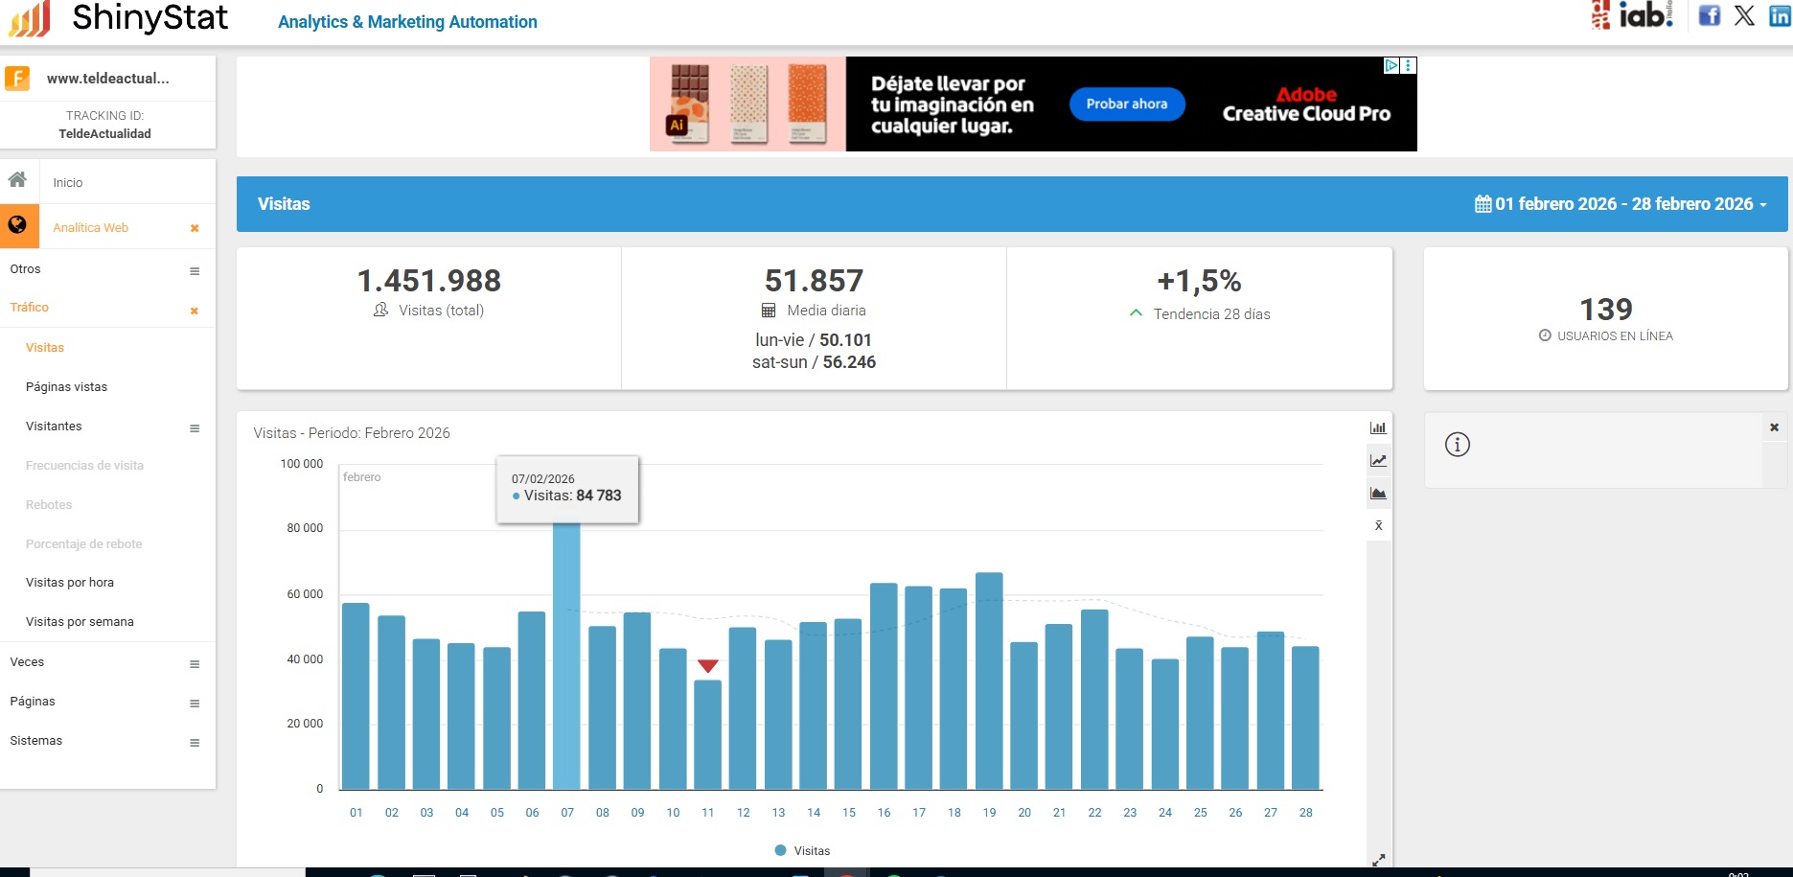Expand the Visitantes submenu
The width and height of the screenshot is (1793, 877).
point(195,428)
